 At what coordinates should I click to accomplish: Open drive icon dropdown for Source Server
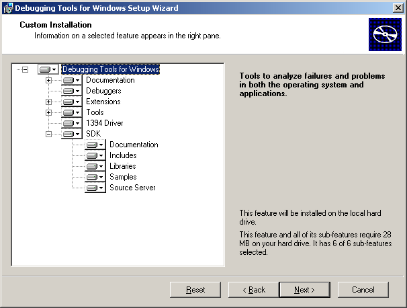pos(95,188)
